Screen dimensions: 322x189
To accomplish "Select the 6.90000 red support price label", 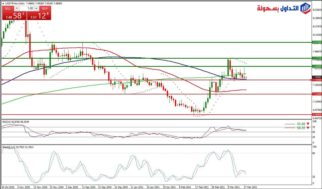I will coord(317,115).
